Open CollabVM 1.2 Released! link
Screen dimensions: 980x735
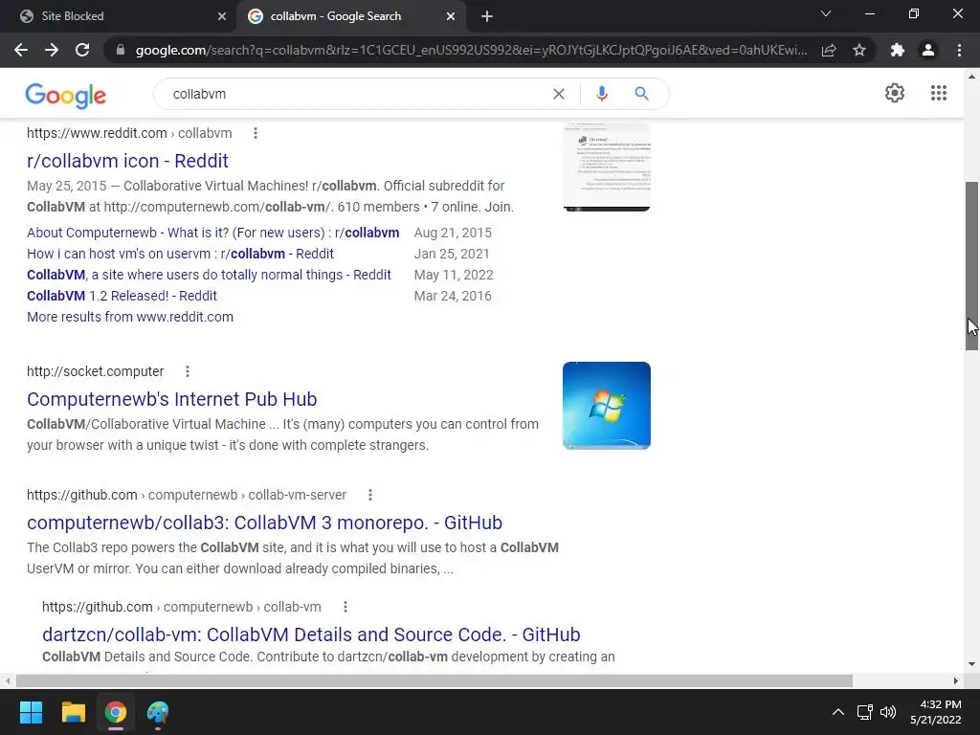point(122,296)
